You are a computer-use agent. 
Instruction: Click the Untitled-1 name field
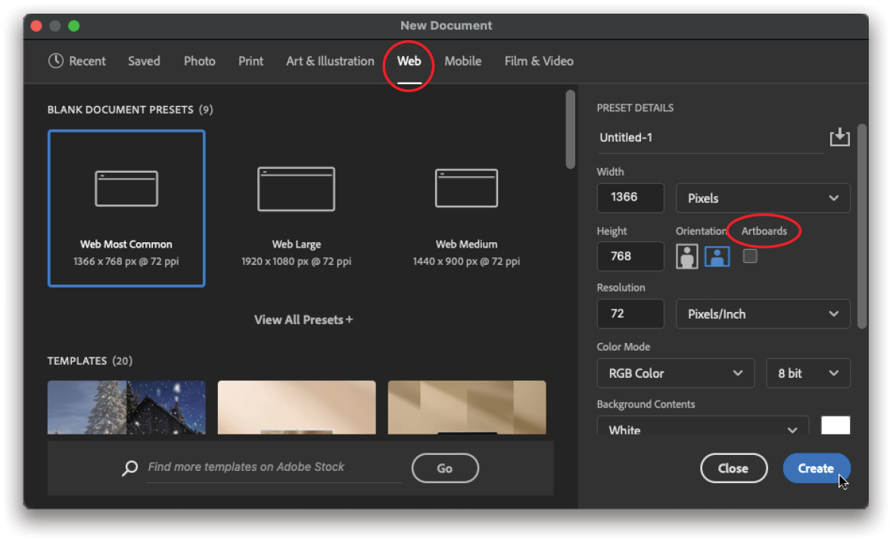pos(681,137)
